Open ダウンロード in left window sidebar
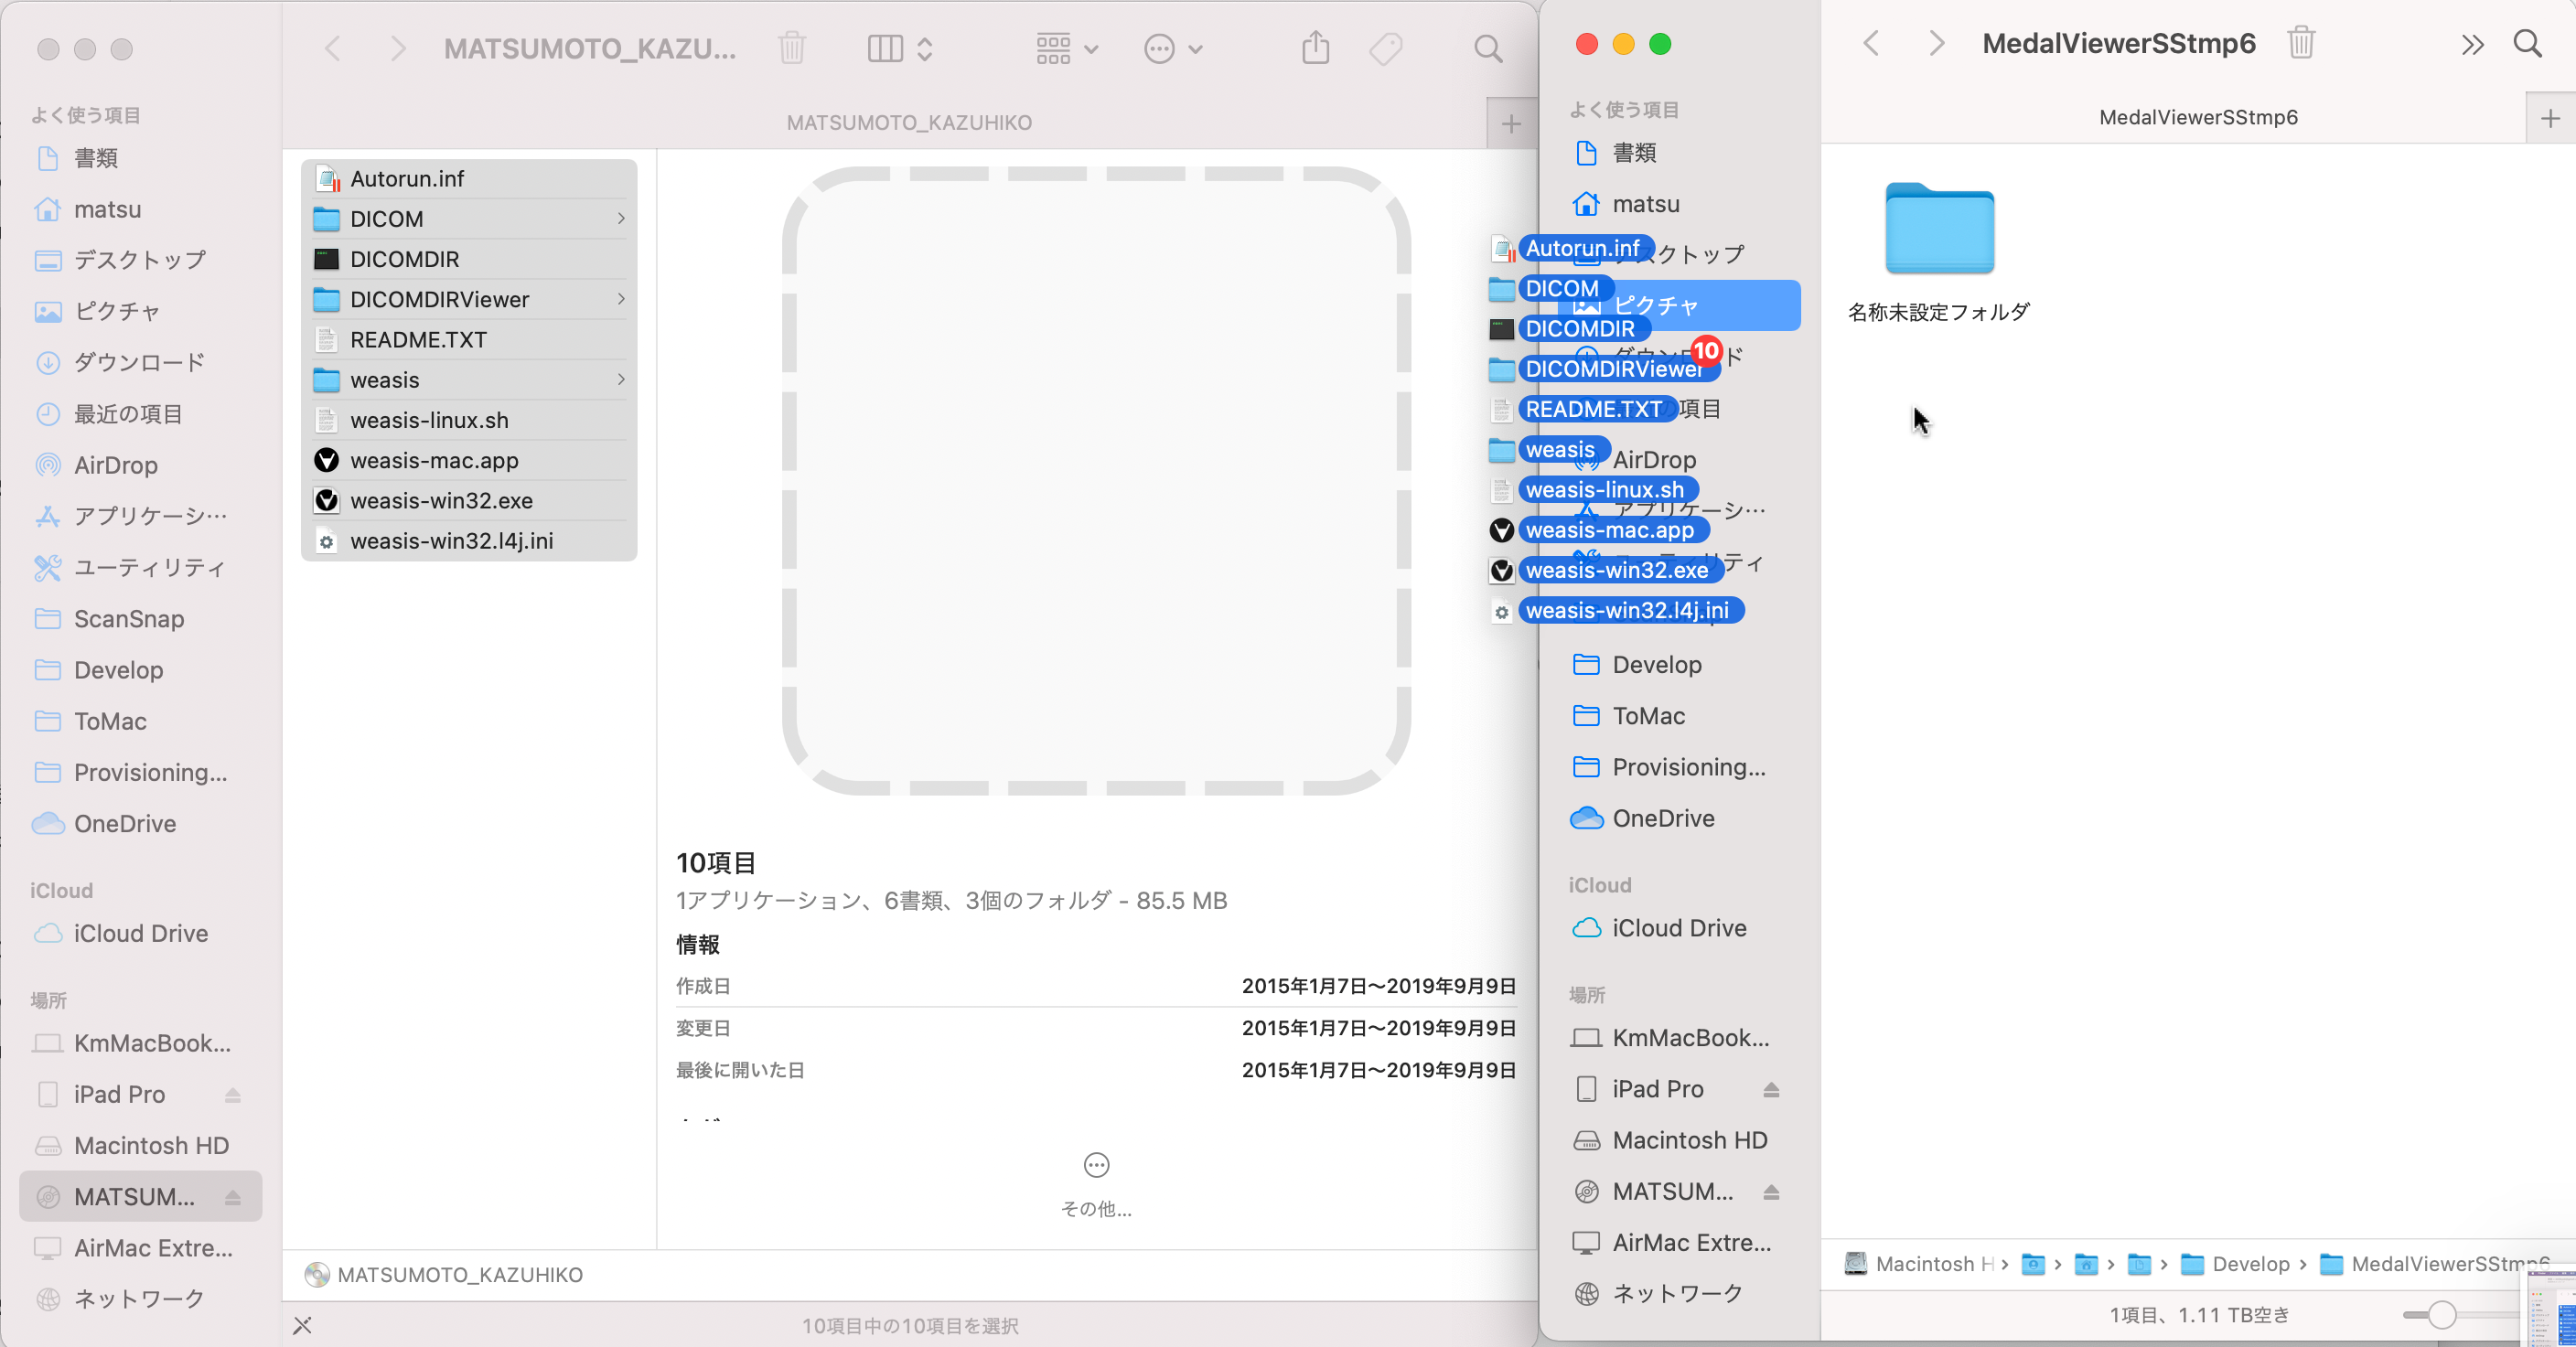 [141, 362]
